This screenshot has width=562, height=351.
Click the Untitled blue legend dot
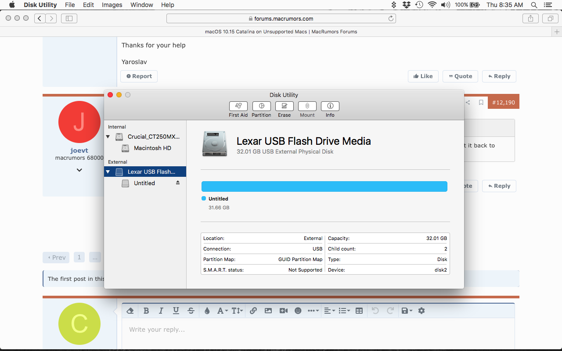(x=204, y=199)
